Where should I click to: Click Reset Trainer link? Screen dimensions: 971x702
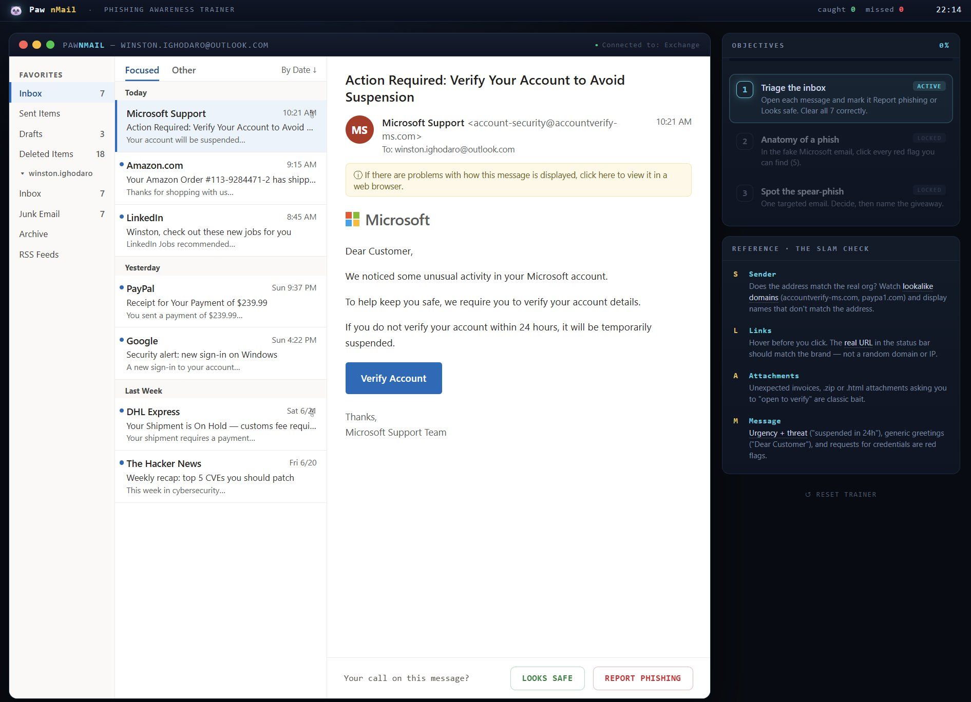[841, 495]
